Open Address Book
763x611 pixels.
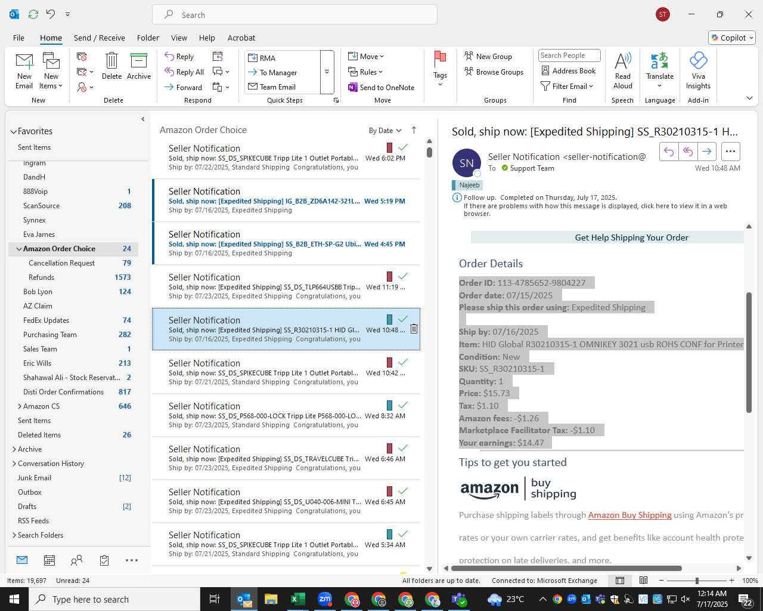click(x=569, y=70)
